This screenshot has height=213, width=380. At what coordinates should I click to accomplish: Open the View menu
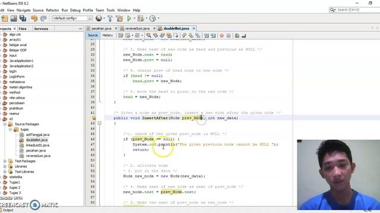[x=11, y=10]
